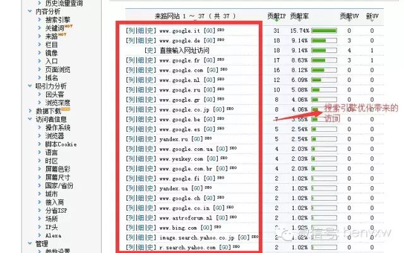Screen dimensions: 404x253
Task: Open 关键词 report in sidebar
Action: pyautogui.click(x=55, y=28)
